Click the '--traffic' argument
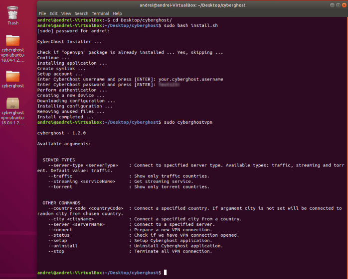This screenshot has height=279, width=348. pos(60,176)
